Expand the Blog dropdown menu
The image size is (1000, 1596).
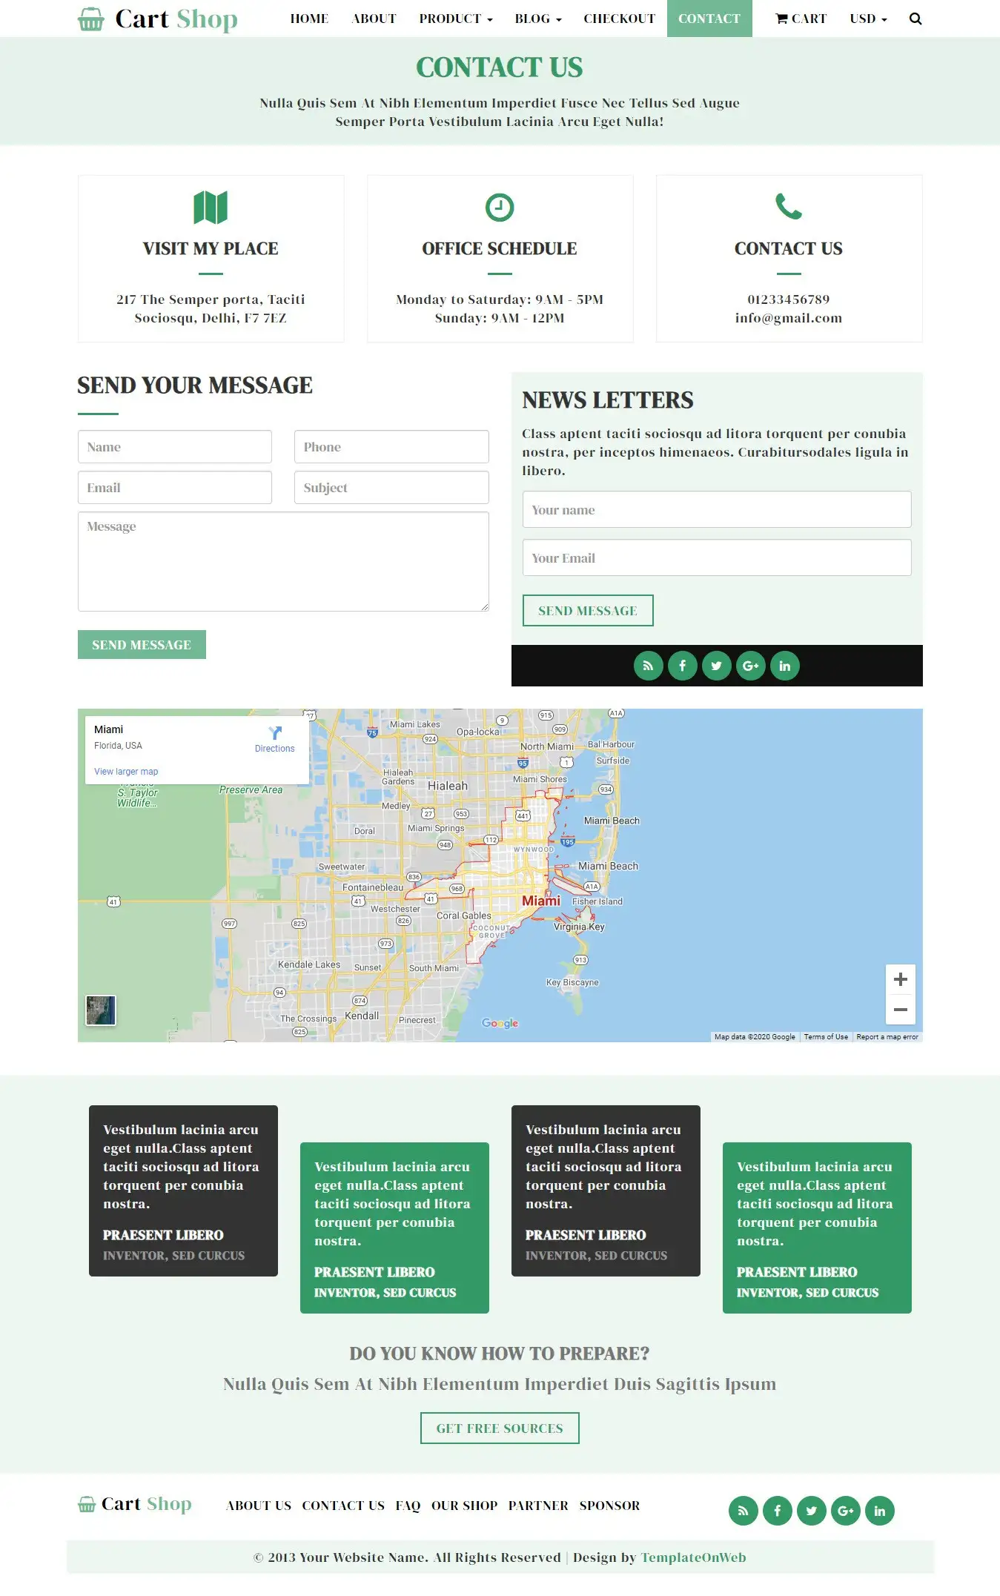click(538, 19)
